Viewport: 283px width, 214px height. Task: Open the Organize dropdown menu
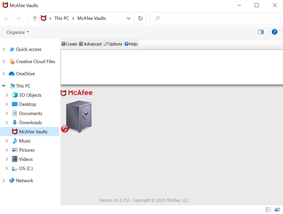[17, 32]
